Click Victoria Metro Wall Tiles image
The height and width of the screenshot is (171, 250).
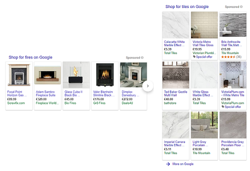(x=204, y=25)
